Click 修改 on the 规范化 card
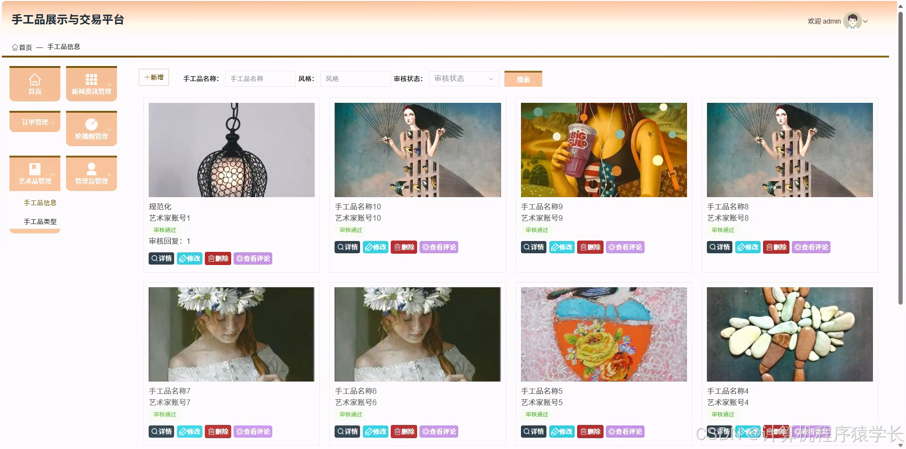Screen dimensions: 906x449 pos(190,258)
